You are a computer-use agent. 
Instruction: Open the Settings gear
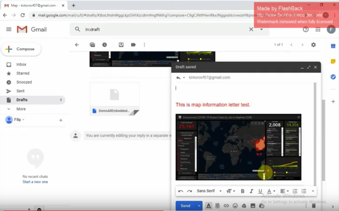point(313,45)
